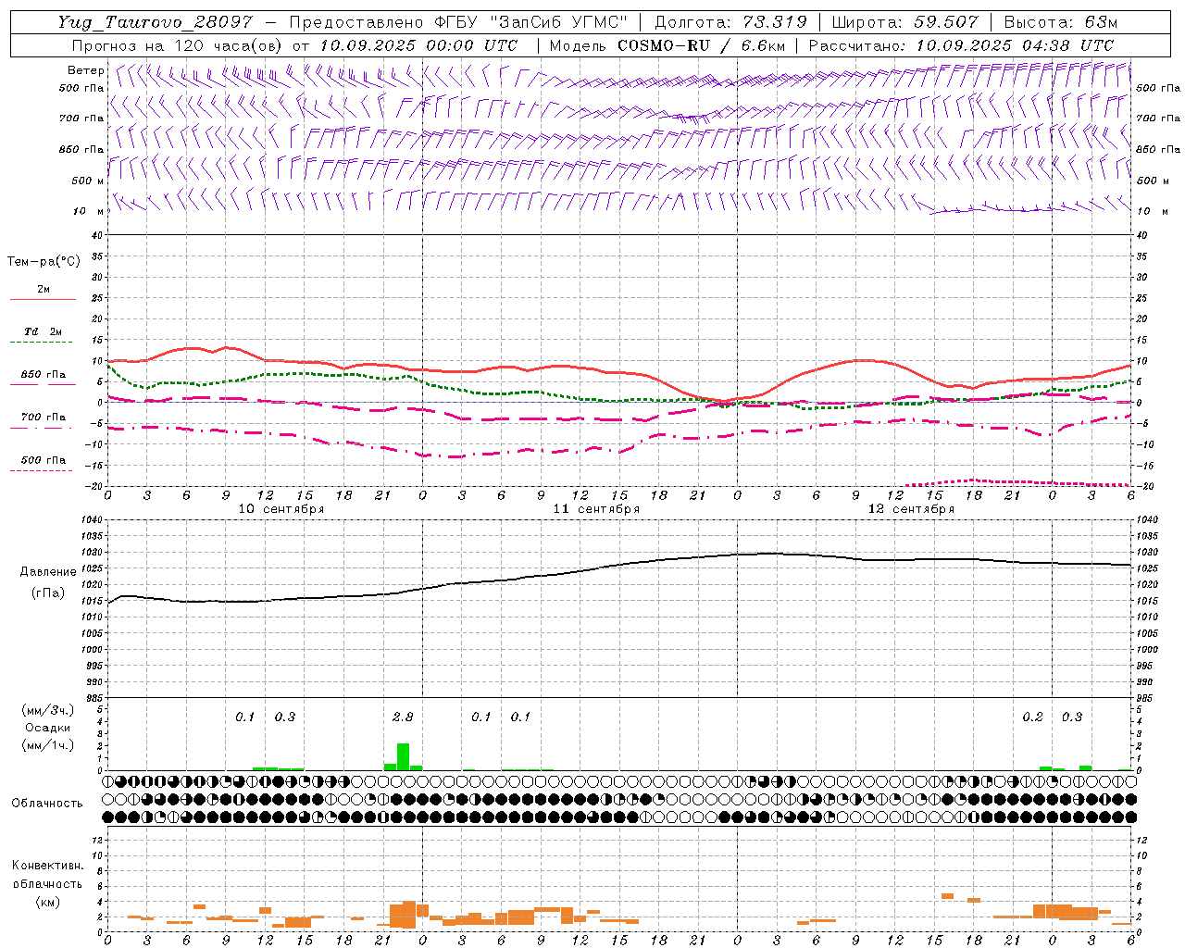Click the Ветер wind section label

coord(85,70)
